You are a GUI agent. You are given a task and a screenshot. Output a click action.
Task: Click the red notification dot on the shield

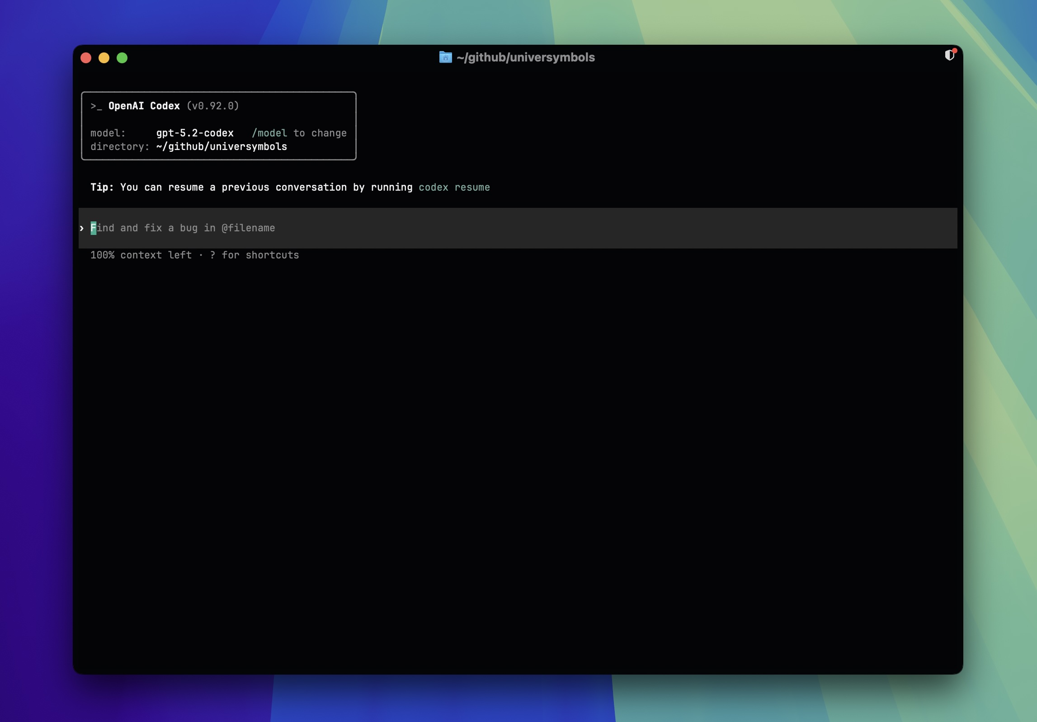click(954, 51)
